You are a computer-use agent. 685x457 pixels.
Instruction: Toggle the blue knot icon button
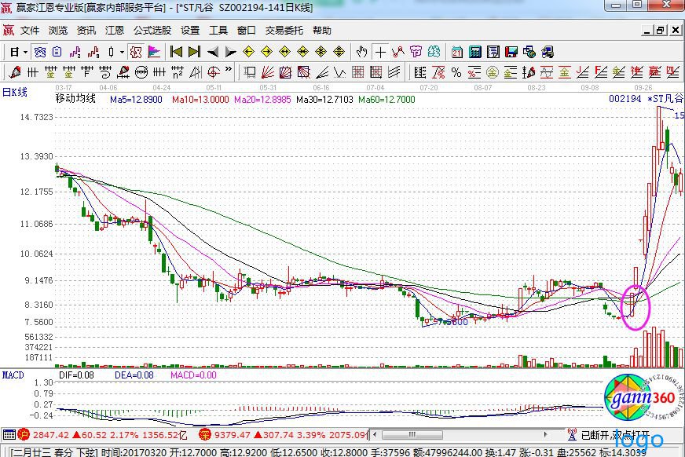[x=38, y=52]
